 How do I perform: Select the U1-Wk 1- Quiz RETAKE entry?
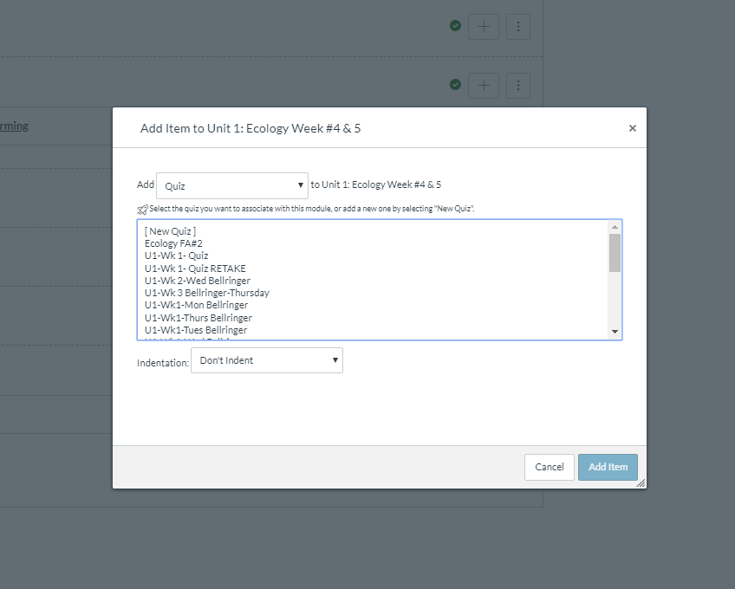click(x=195, y=269)
